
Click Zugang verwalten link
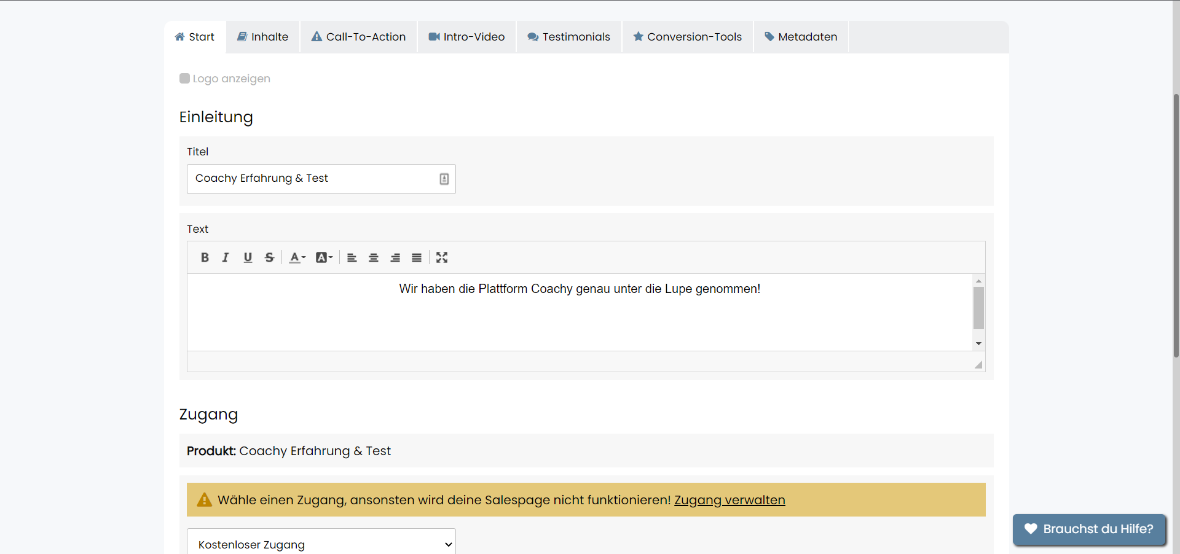point(730,500)
